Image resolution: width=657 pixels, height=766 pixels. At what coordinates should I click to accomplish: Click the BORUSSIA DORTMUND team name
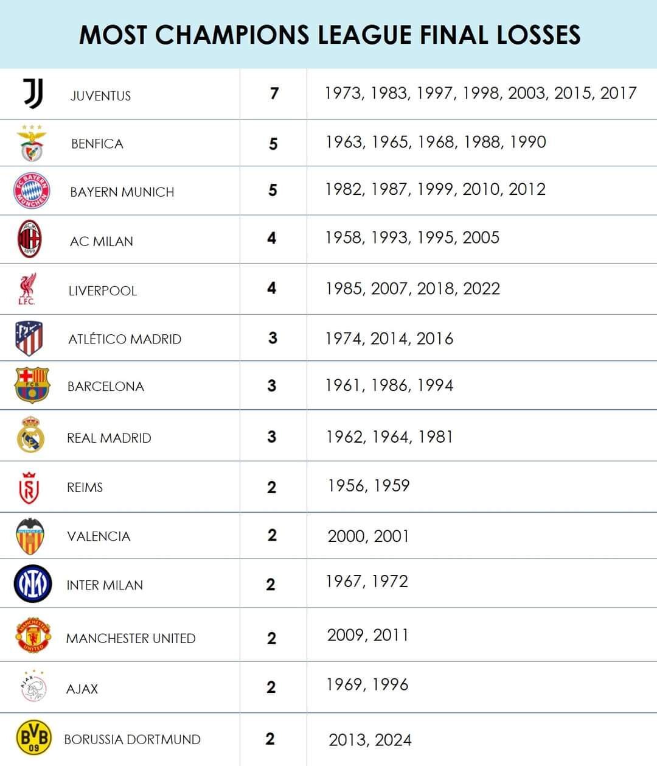pos(132,740)
